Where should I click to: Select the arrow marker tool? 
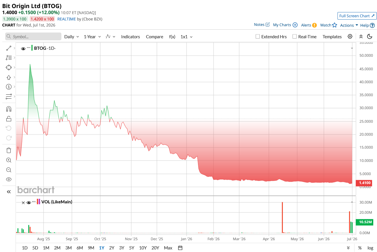pyautogui.click(x=9, y=77)
